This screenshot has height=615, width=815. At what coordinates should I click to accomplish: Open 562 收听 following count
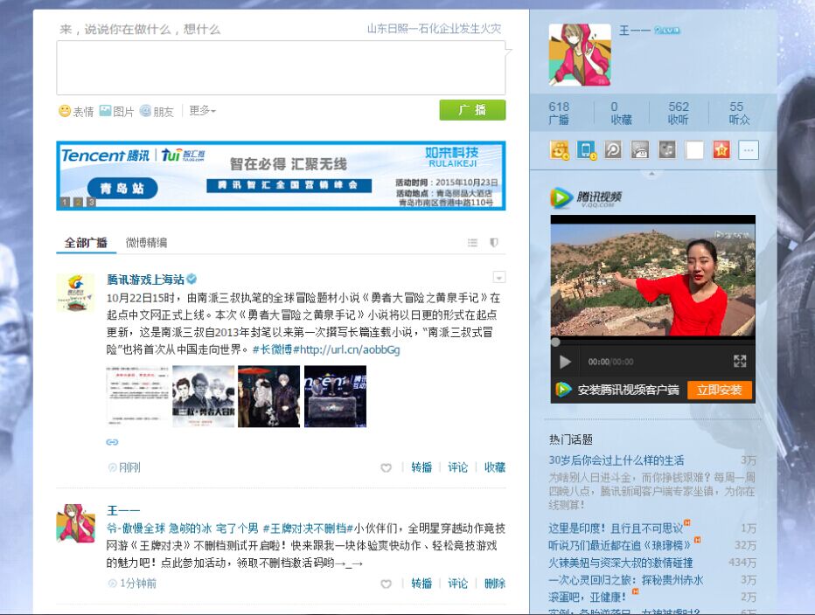click(679, 113)
